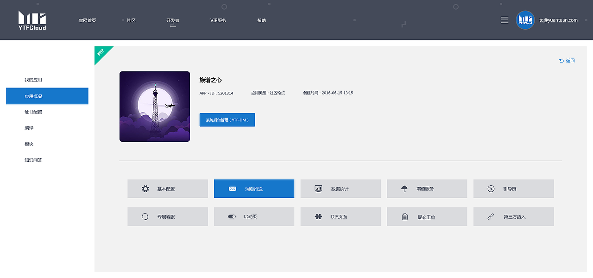Open the 官网首页 menu item
Image resolution: width=593 pixels, height=278 pixels.
(x=88, y=20)
